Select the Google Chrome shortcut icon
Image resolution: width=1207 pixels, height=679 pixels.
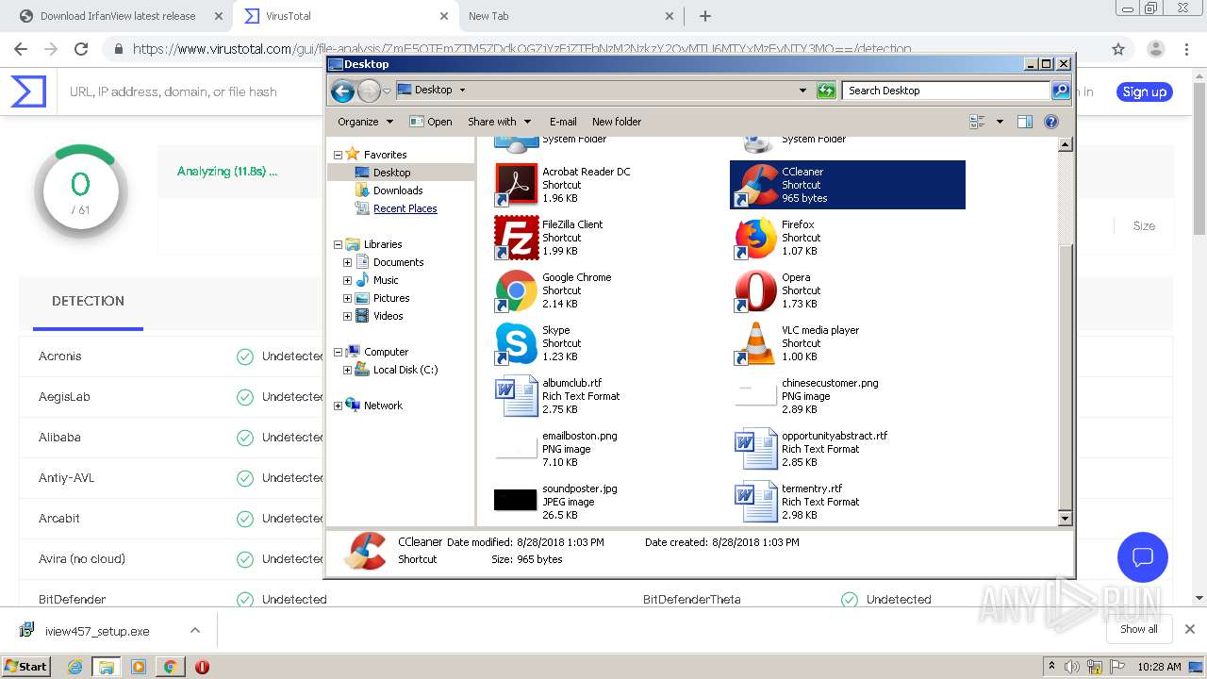517,290
